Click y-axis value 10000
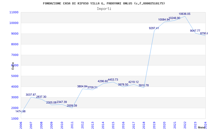208x130 pixels. pos(14,23)
